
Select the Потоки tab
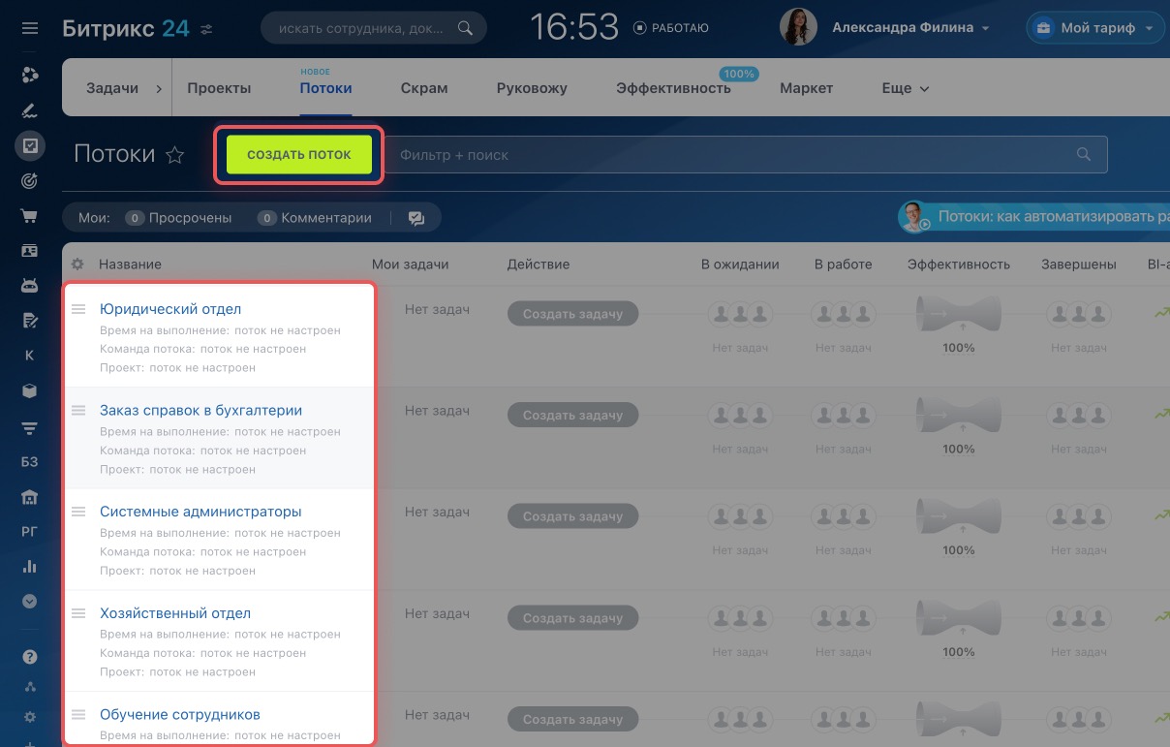pyautogui.click(x=325, y=87)
